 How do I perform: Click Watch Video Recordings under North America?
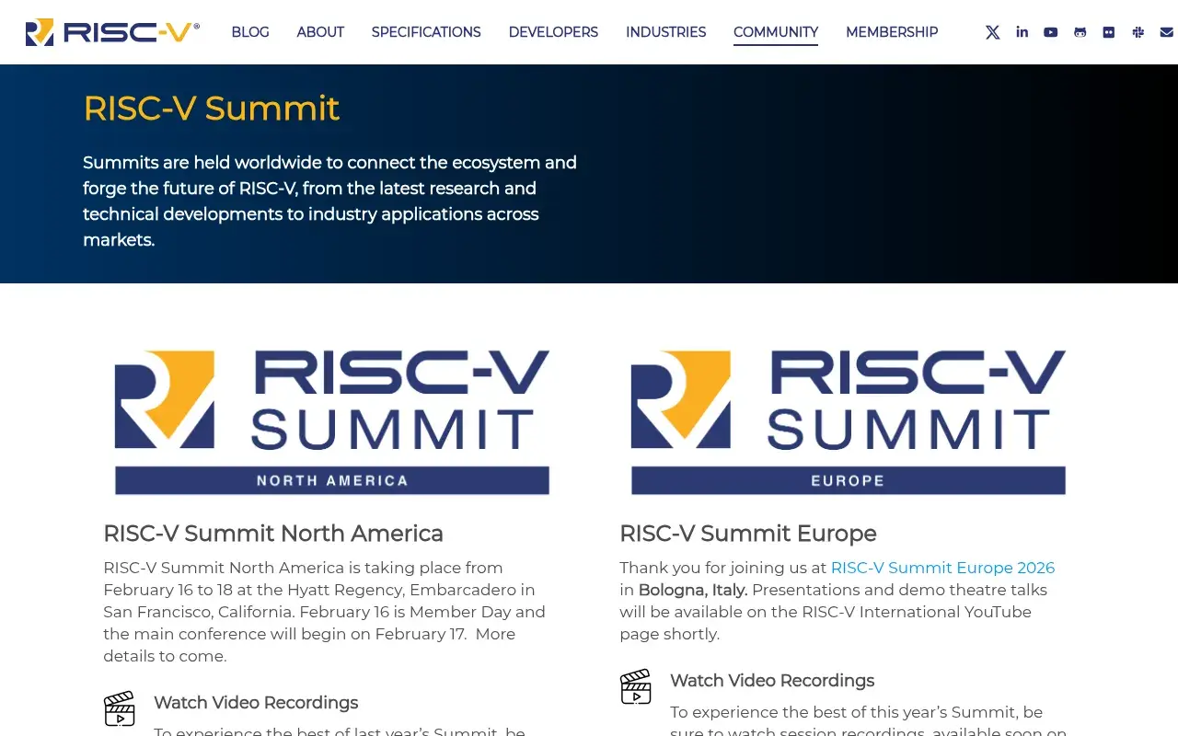point(256,703)
